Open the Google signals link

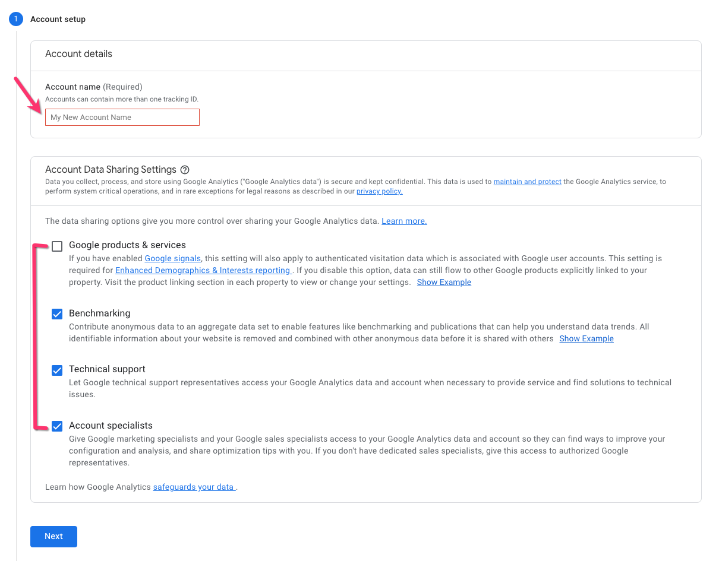[173, 258]
